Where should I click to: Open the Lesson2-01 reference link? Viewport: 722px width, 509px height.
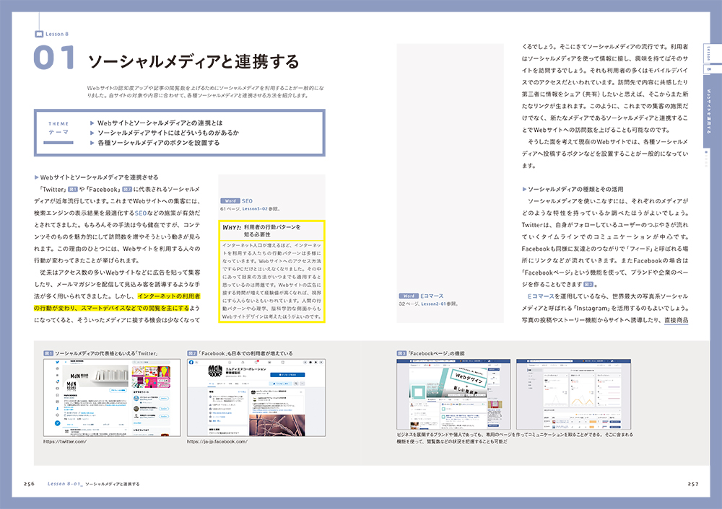coord(433,304)
